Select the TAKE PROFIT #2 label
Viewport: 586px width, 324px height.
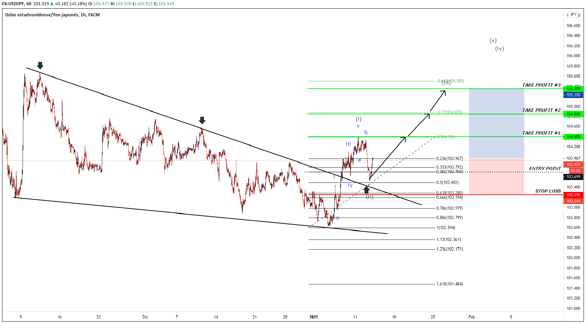point(541,110)
